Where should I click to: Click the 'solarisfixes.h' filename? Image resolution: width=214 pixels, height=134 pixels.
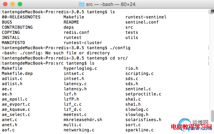(x=143, y=120)
